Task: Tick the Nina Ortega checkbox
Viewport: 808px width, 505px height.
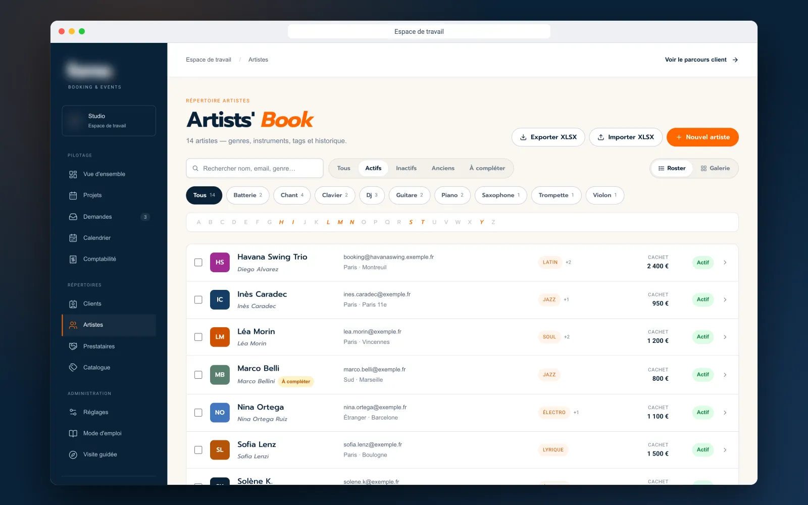Action: pos(198,413)
